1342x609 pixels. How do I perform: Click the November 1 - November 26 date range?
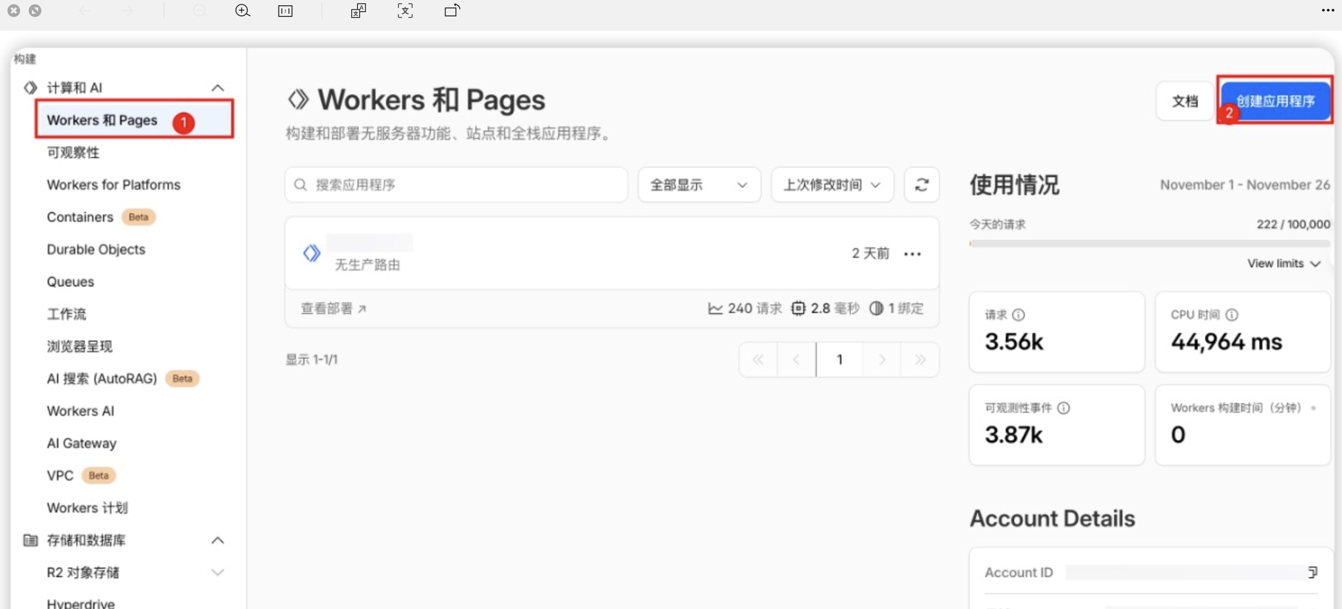[x=1245, y=185]
